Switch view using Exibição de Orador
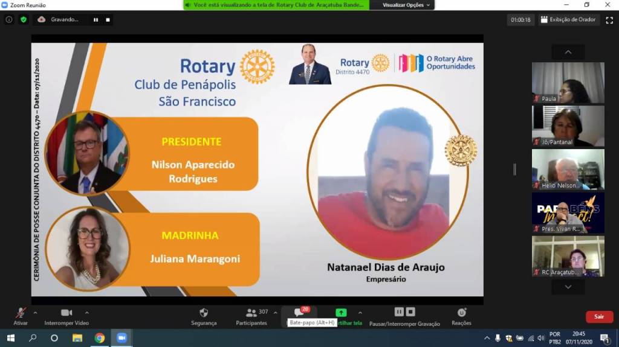Screen dimensions: 619x347 click(568, 20)
